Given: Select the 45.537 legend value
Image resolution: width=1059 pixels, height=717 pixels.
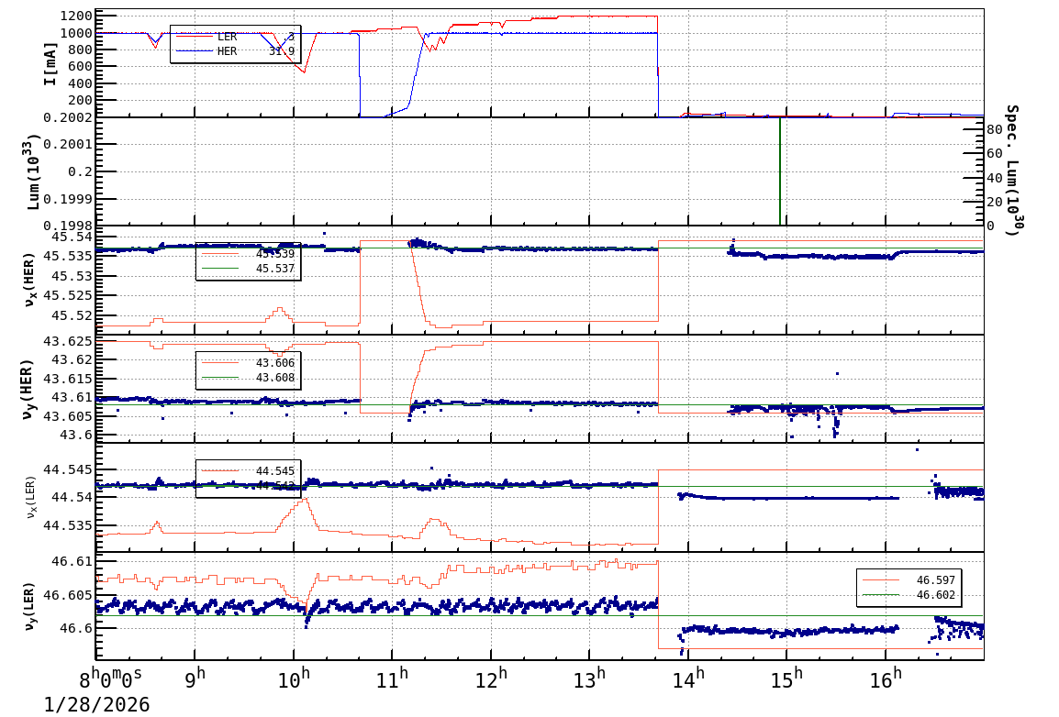Looking at the screenshot, I should 275,269.
